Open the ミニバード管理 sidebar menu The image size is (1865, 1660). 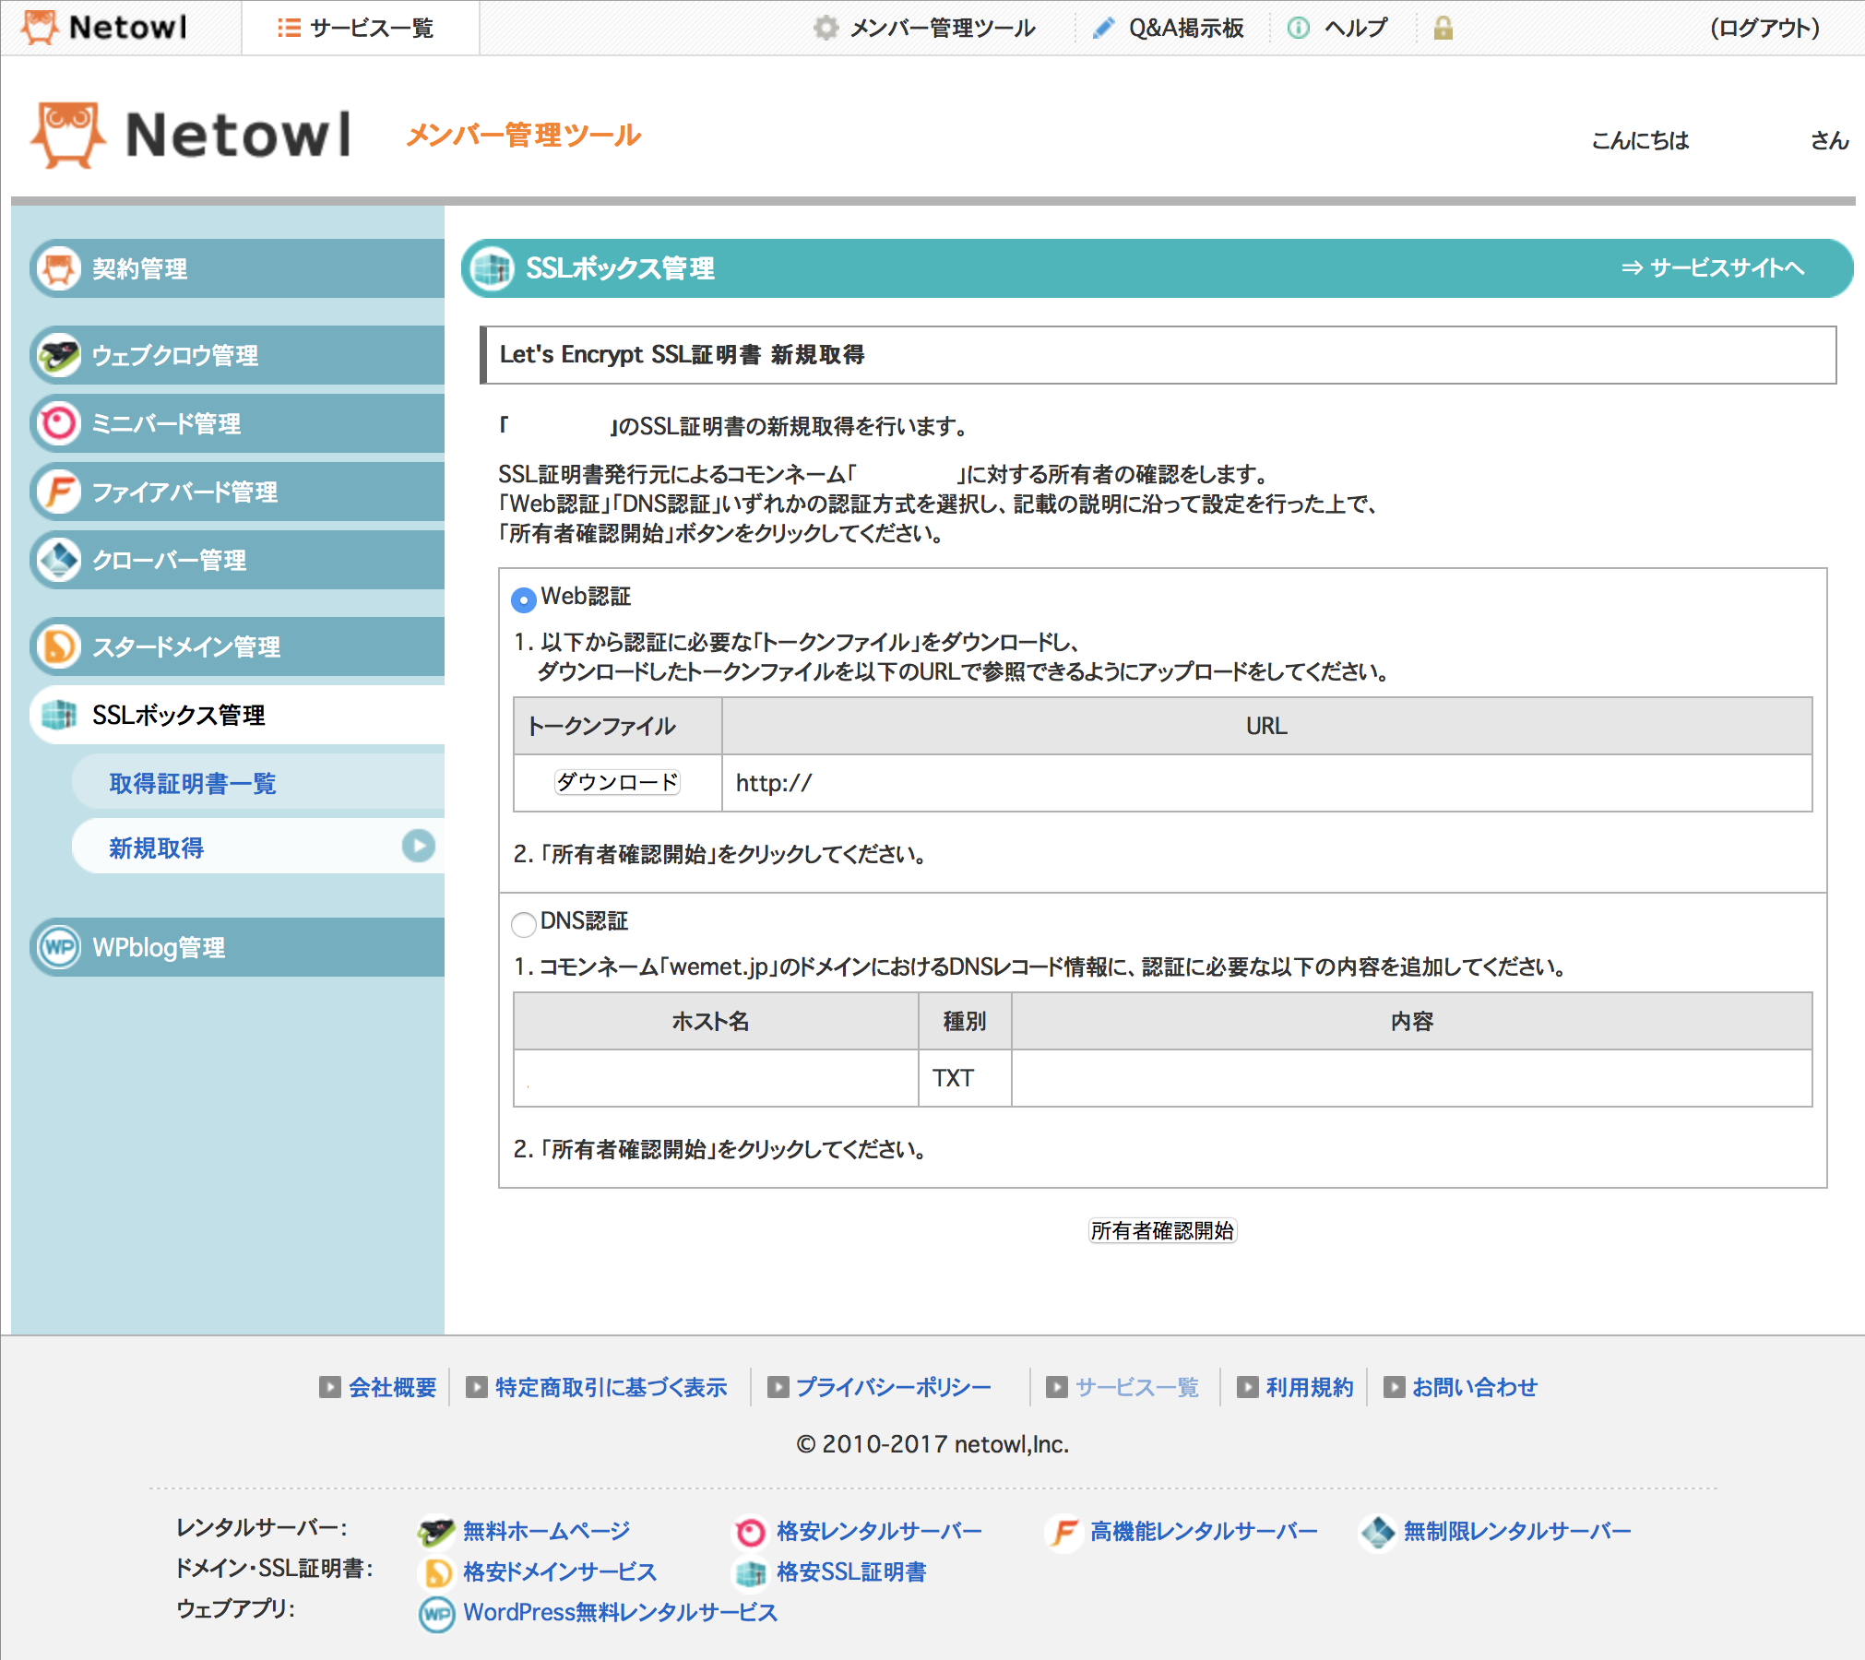tap(237, 423)
